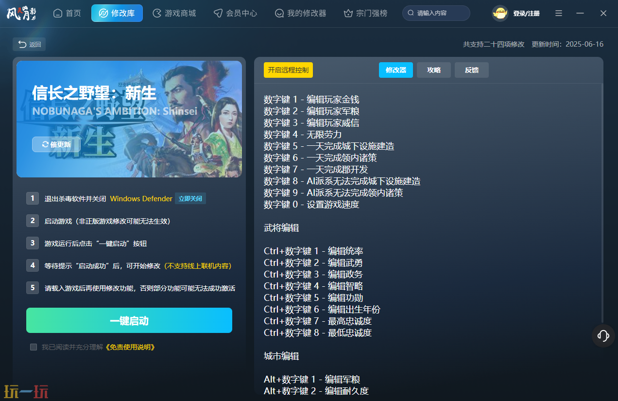618x401 pixels.
Task: Close the application window
Action: [x=603, y=13]
